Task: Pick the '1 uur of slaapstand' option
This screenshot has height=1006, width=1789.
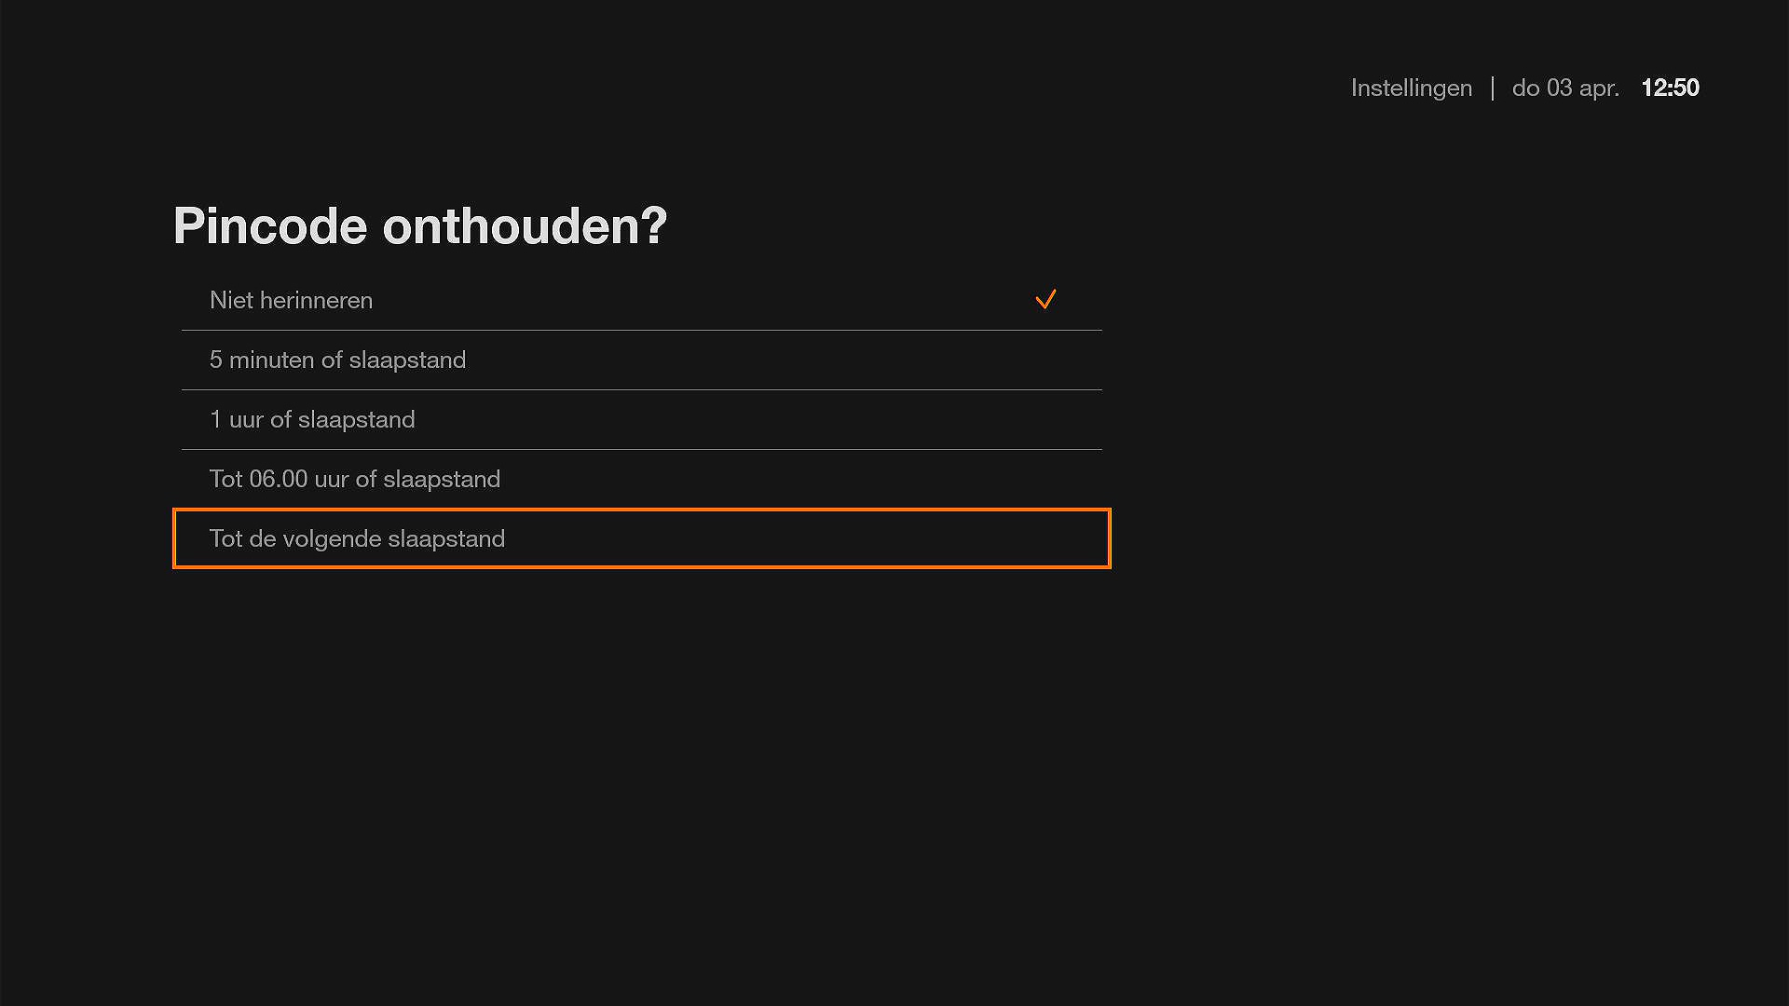Action: pos(312,419)
